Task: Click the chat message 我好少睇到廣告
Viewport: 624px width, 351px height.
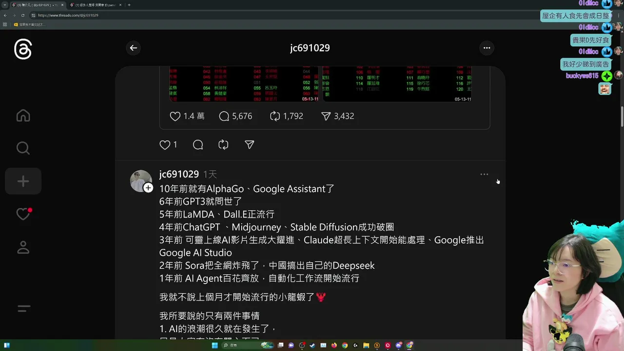Action: point(585,64)
